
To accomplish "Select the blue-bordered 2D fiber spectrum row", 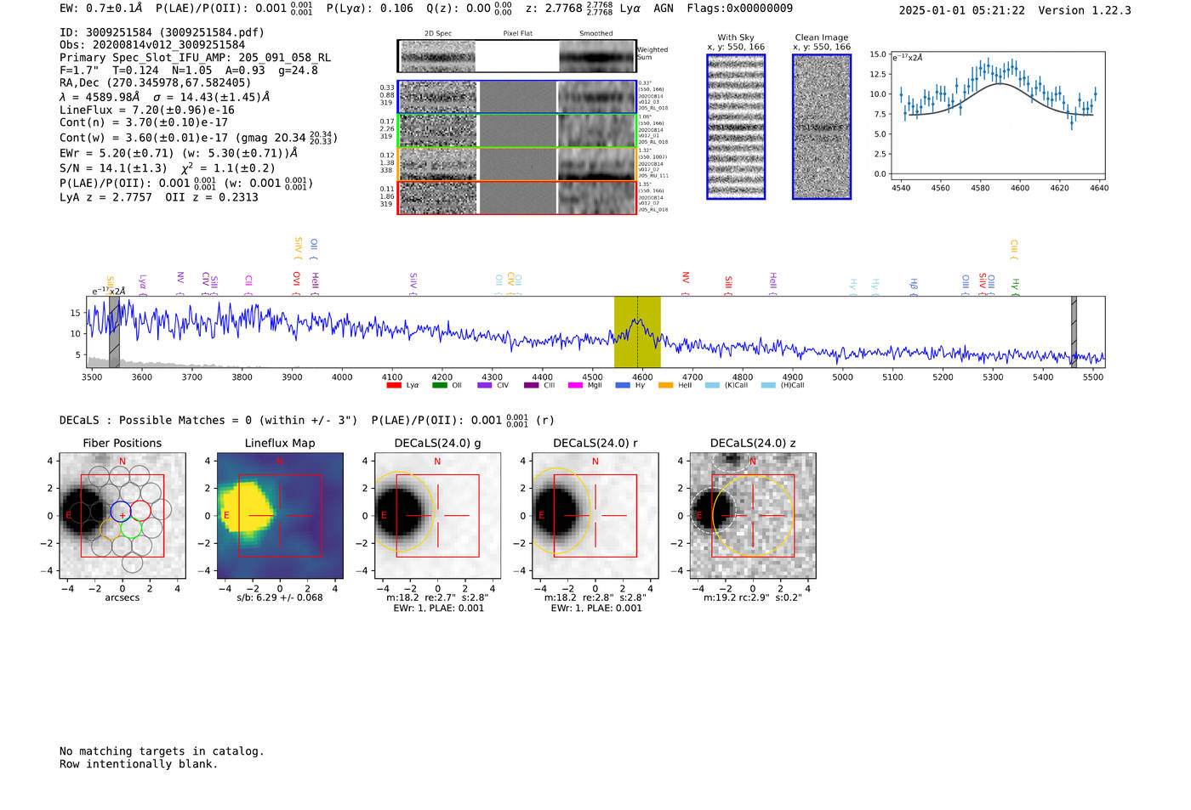I will coord(517,97).
